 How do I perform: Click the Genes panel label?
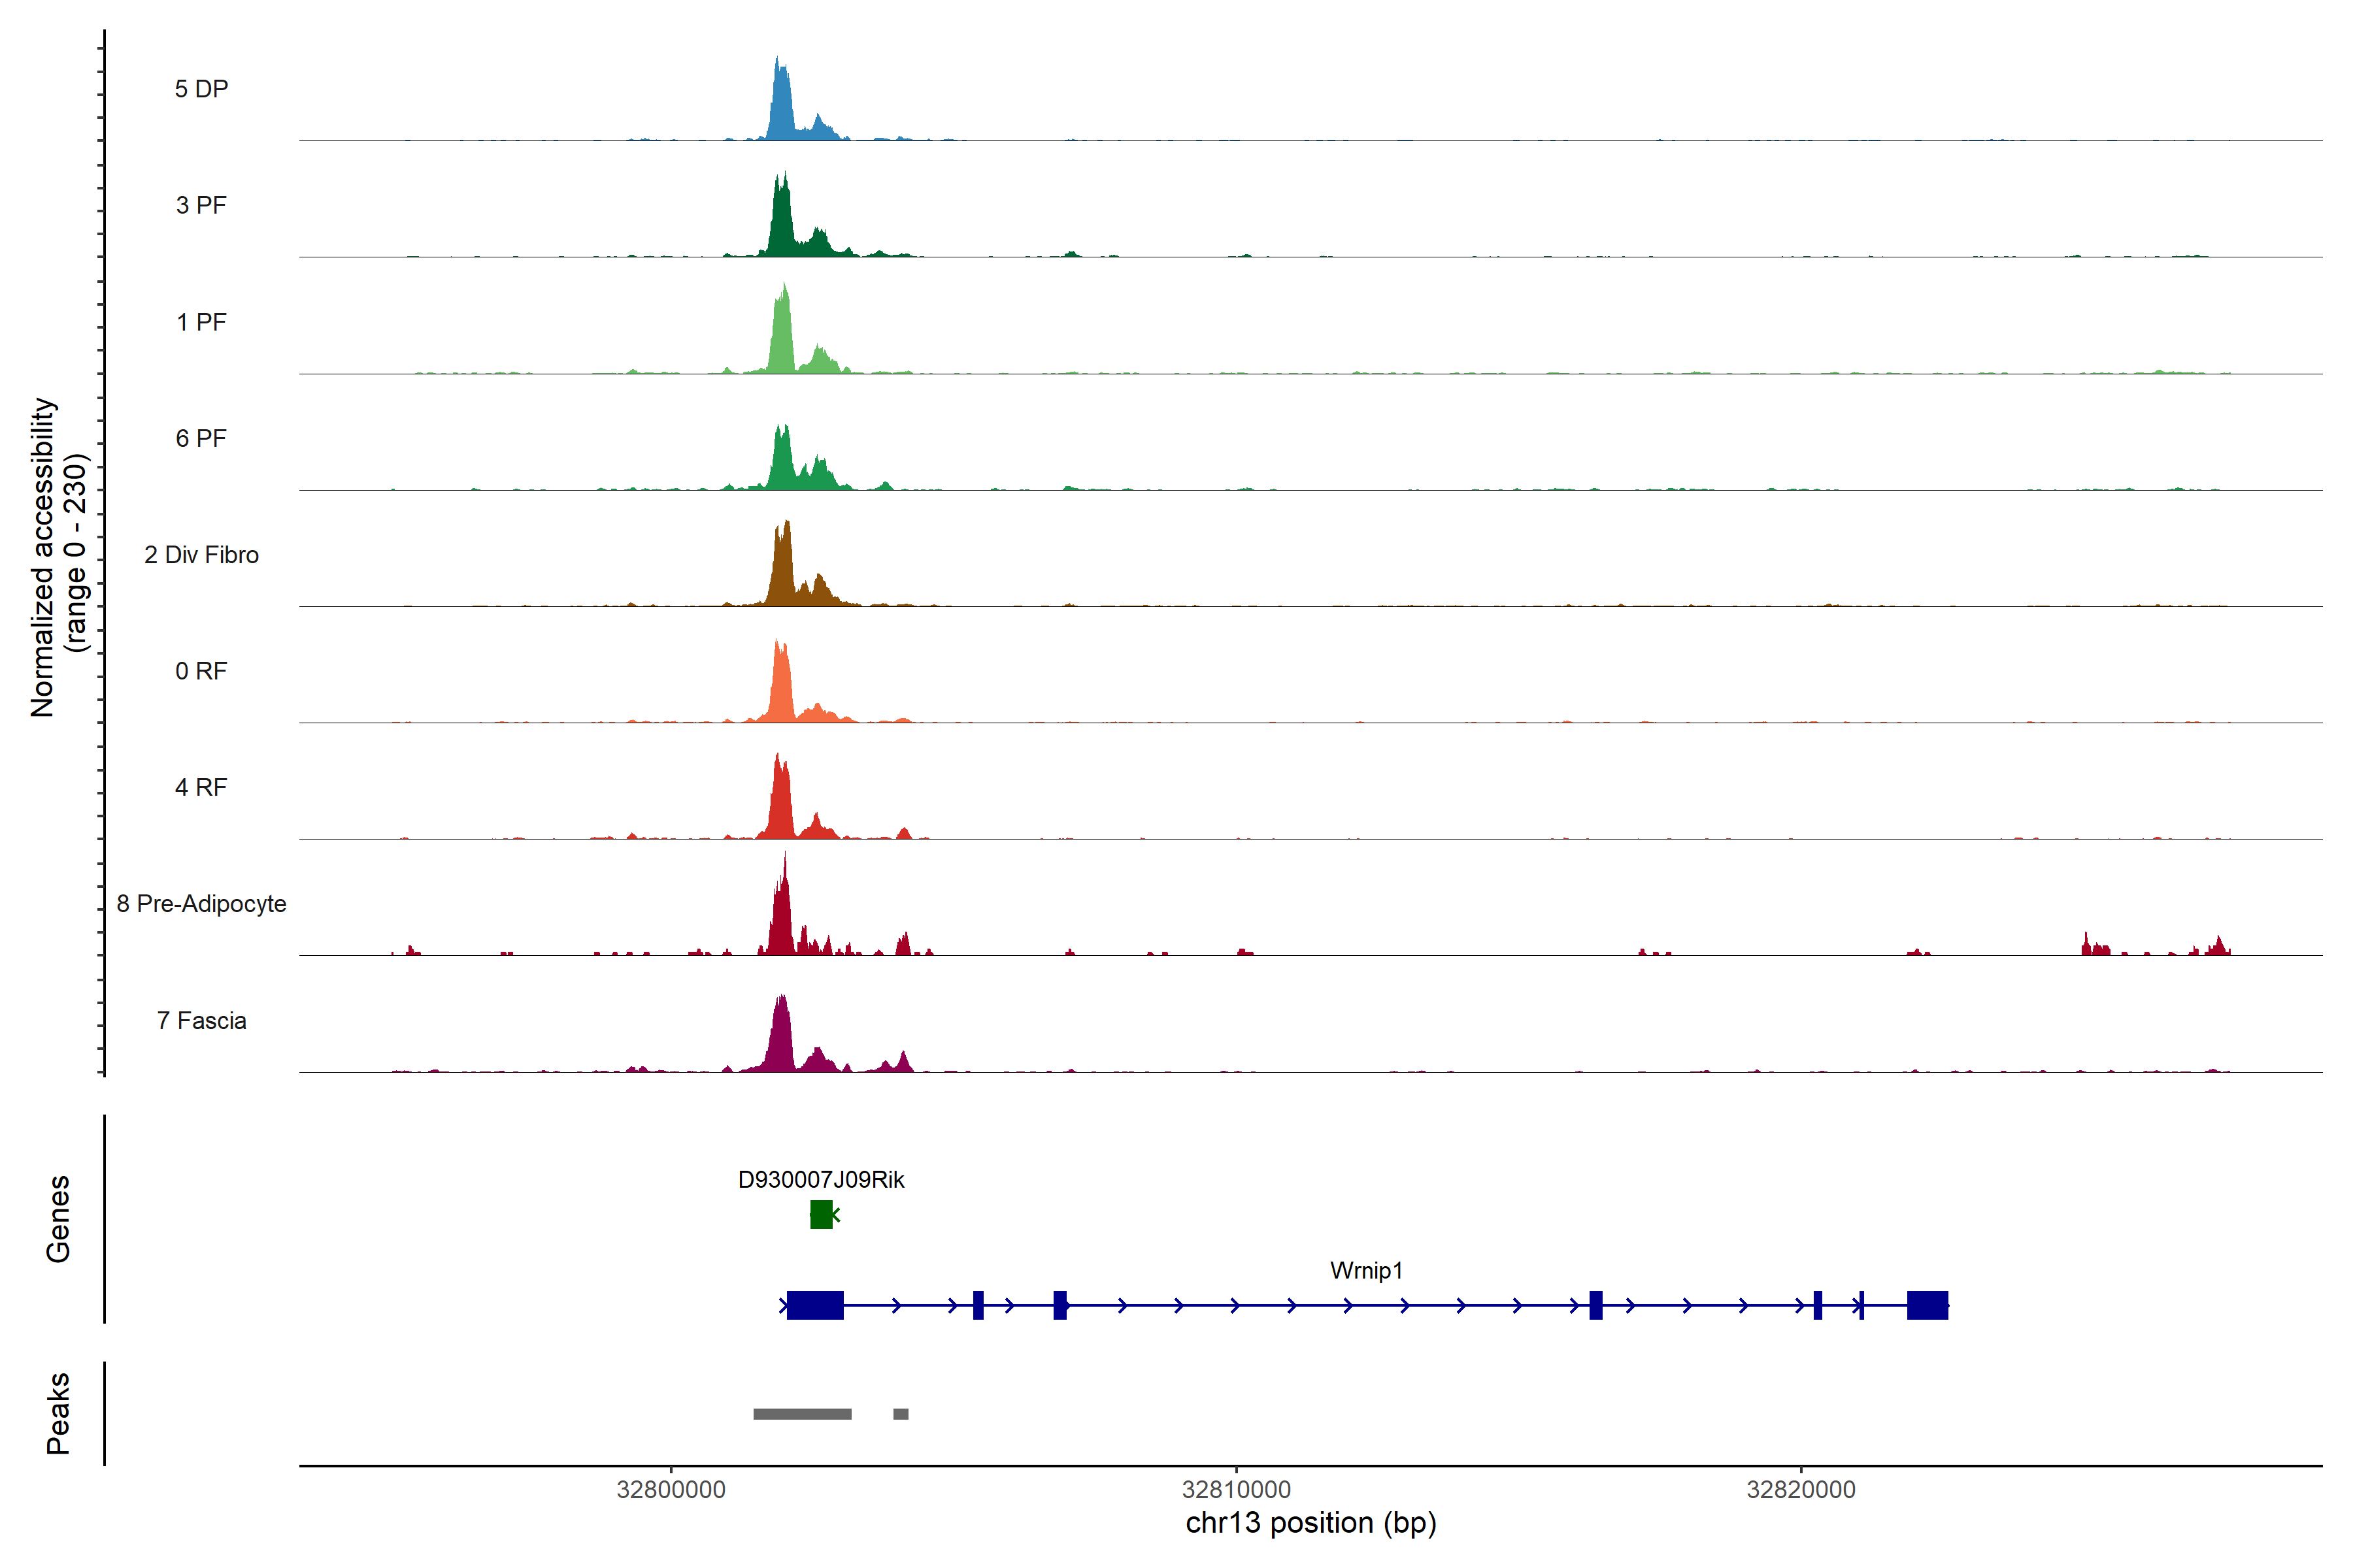[x=58, y=1218]
